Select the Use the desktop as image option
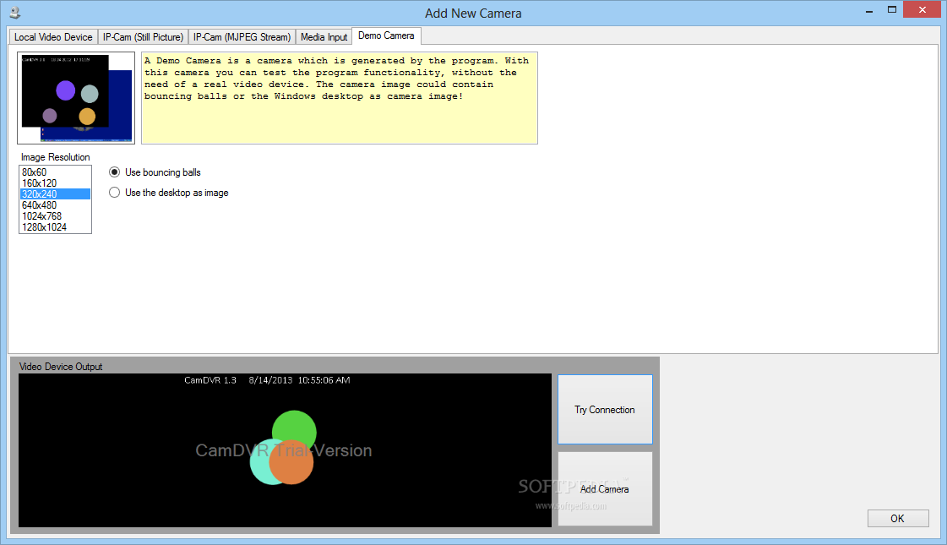The image size is (947, 545). point(169,193)
